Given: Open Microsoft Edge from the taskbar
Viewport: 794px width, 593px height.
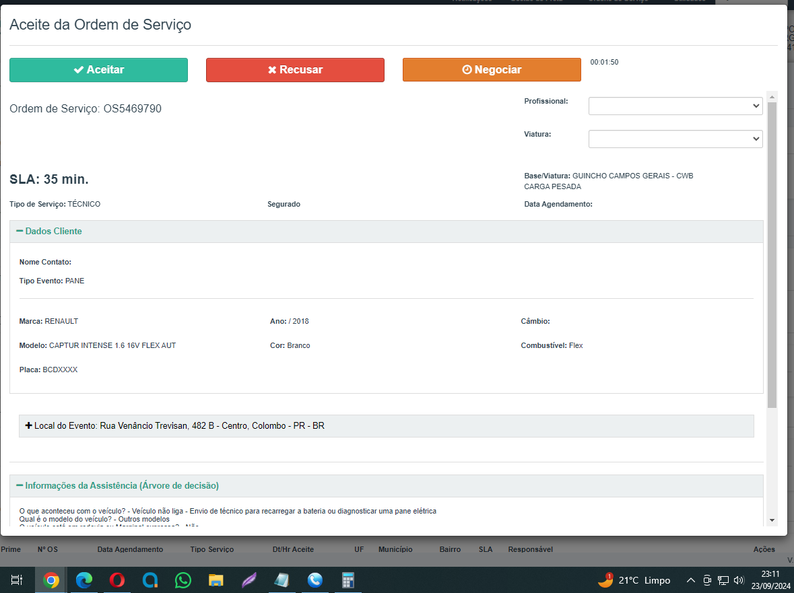Looking at the screenshot, I should [x=84, y=580].
